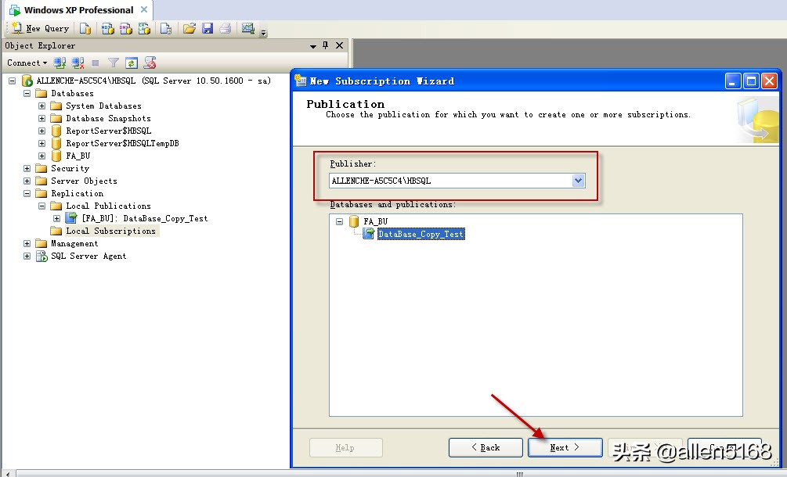Image resolution: width=787 pixels, height=477 pixels.
Task: Click the Analysis Services XMLA Query icon
Action: (145, 29)
